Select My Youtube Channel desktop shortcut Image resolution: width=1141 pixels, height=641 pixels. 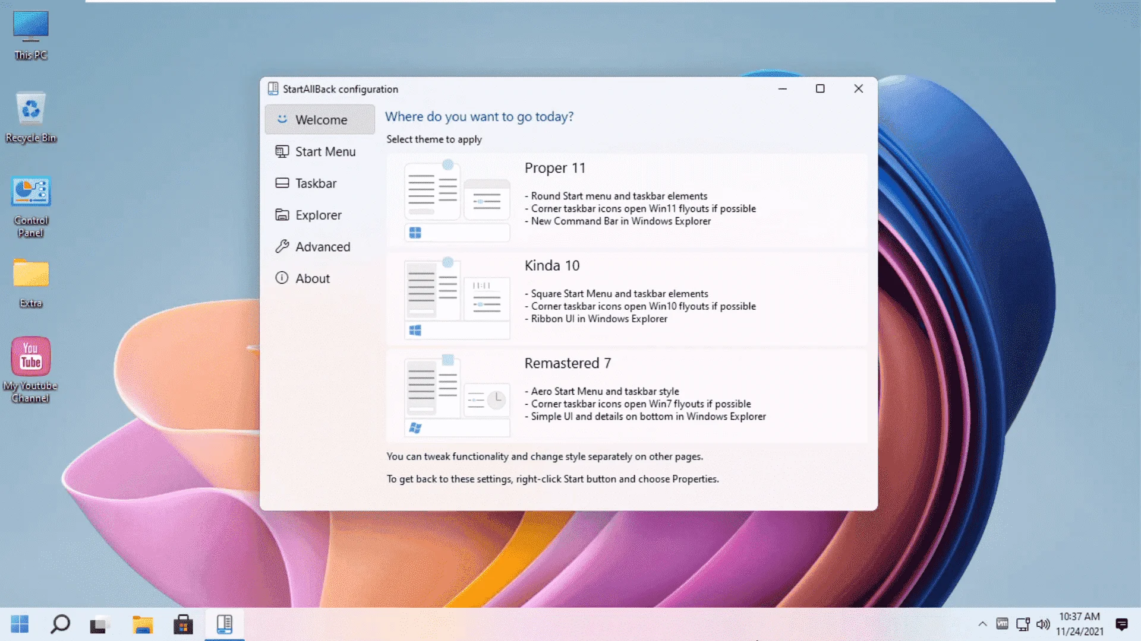(31, 370)
